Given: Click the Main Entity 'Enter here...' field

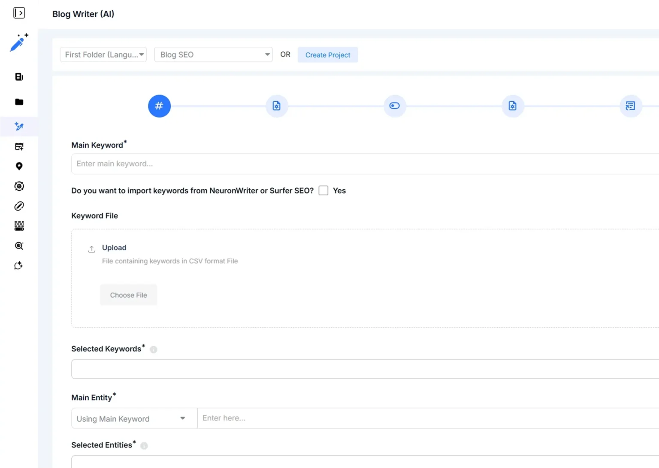Looking at the screenshot, I should 428,418.
